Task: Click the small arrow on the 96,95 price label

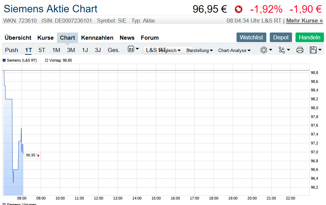Action: click(38, 155)
